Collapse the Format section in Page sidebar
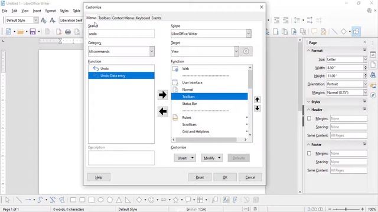 tap(308, 51)
